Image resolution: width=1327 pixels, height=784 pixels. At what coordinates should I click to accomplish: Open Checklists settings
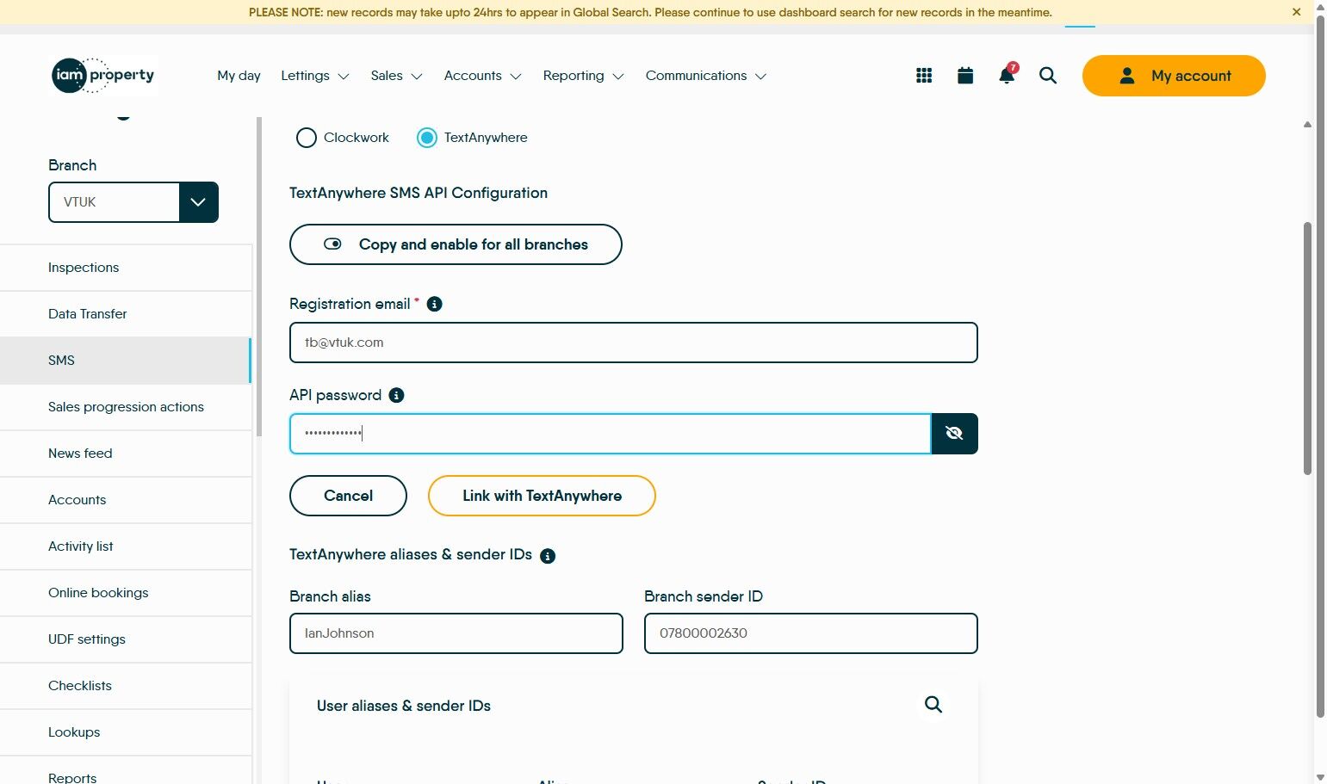coord(126,686)
